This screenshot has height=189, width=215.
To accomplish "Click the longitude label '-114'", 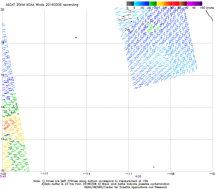I will point(87,174).
